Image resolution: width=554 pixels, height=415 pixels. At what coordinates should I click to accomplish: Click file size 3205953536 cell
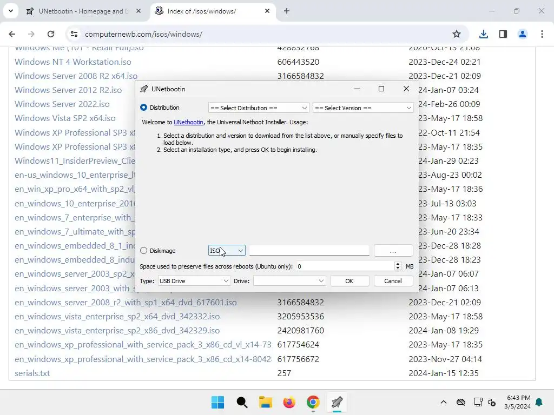click(301, 317)
